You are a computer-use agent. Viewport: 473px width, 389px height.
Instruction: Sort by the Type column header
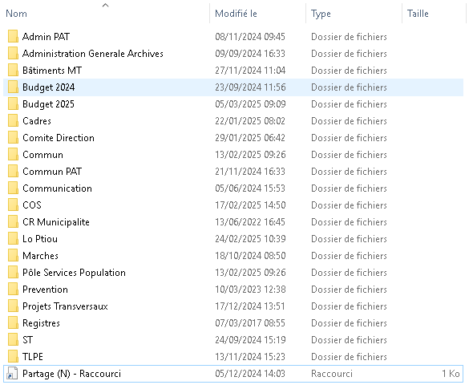click(321, 14)
